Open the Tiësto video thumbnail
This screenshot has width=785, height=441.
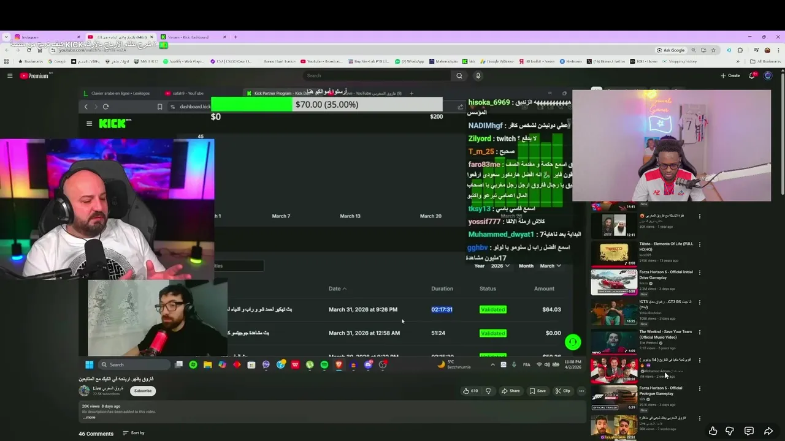tap(614, 254)
